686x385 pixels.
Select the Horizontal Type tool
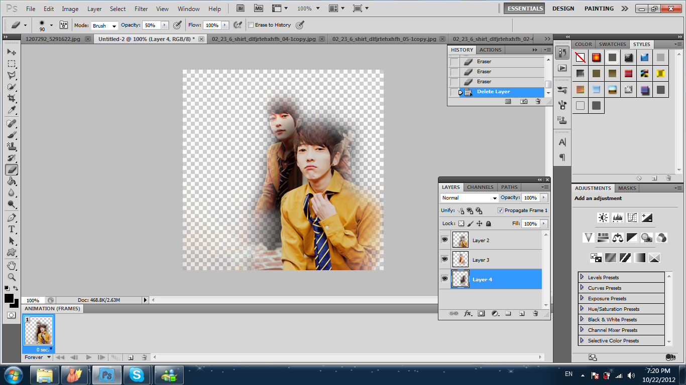point(12,229)
